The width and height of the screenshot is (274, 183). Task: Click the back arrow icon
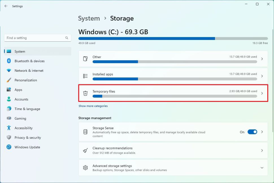[6, 6]
